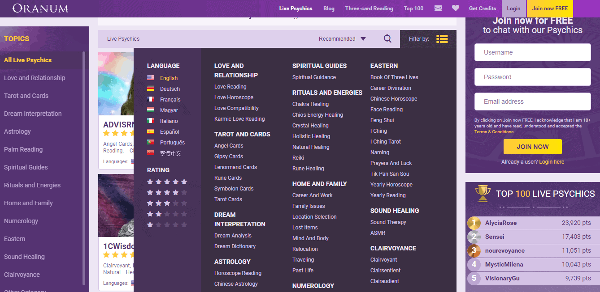The image size is (600, 292).
Task: Toggle the Filter by list icon
Action: (442, 39)
